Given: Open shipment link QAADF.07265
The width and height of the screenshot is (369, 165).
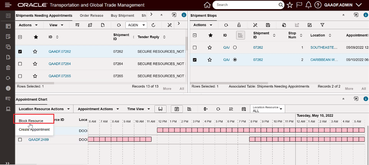Looking at the screenshot, I should tap(60, 76).
